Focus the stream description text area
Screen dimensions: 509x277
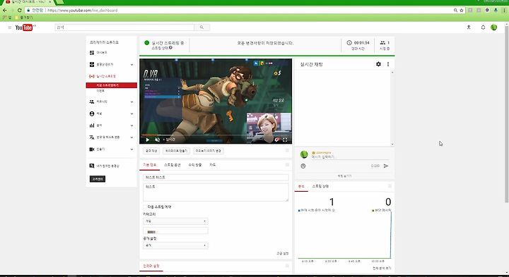(x=216, y=192)
